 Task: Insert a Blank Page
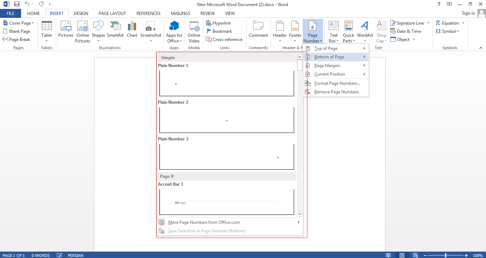pyautogui.click(x=16, y=31)
